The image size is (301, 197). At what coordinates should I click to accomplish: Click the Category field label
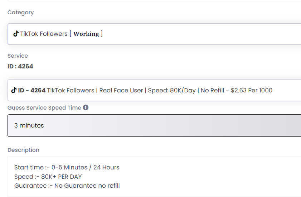(20, 13)
